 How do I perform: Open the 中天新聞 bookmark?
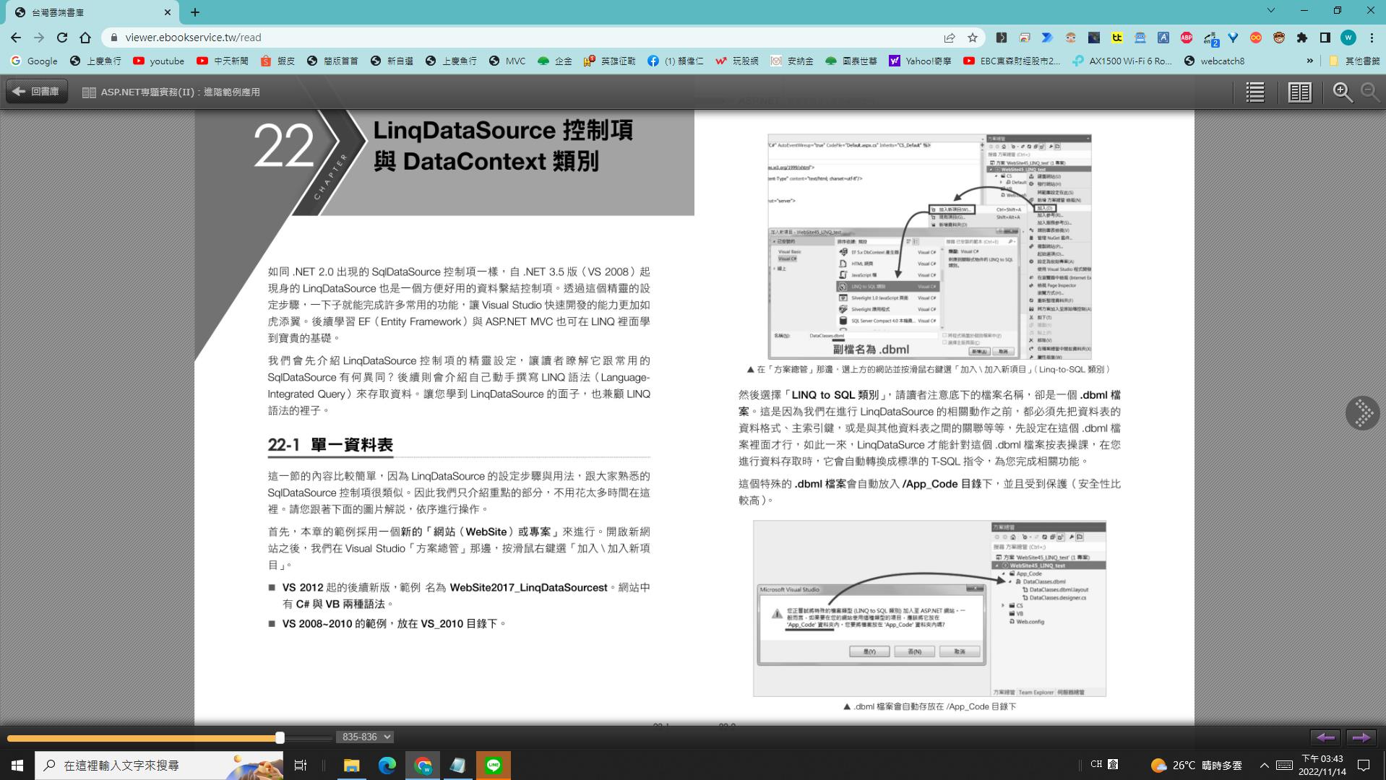click(222, 61)
